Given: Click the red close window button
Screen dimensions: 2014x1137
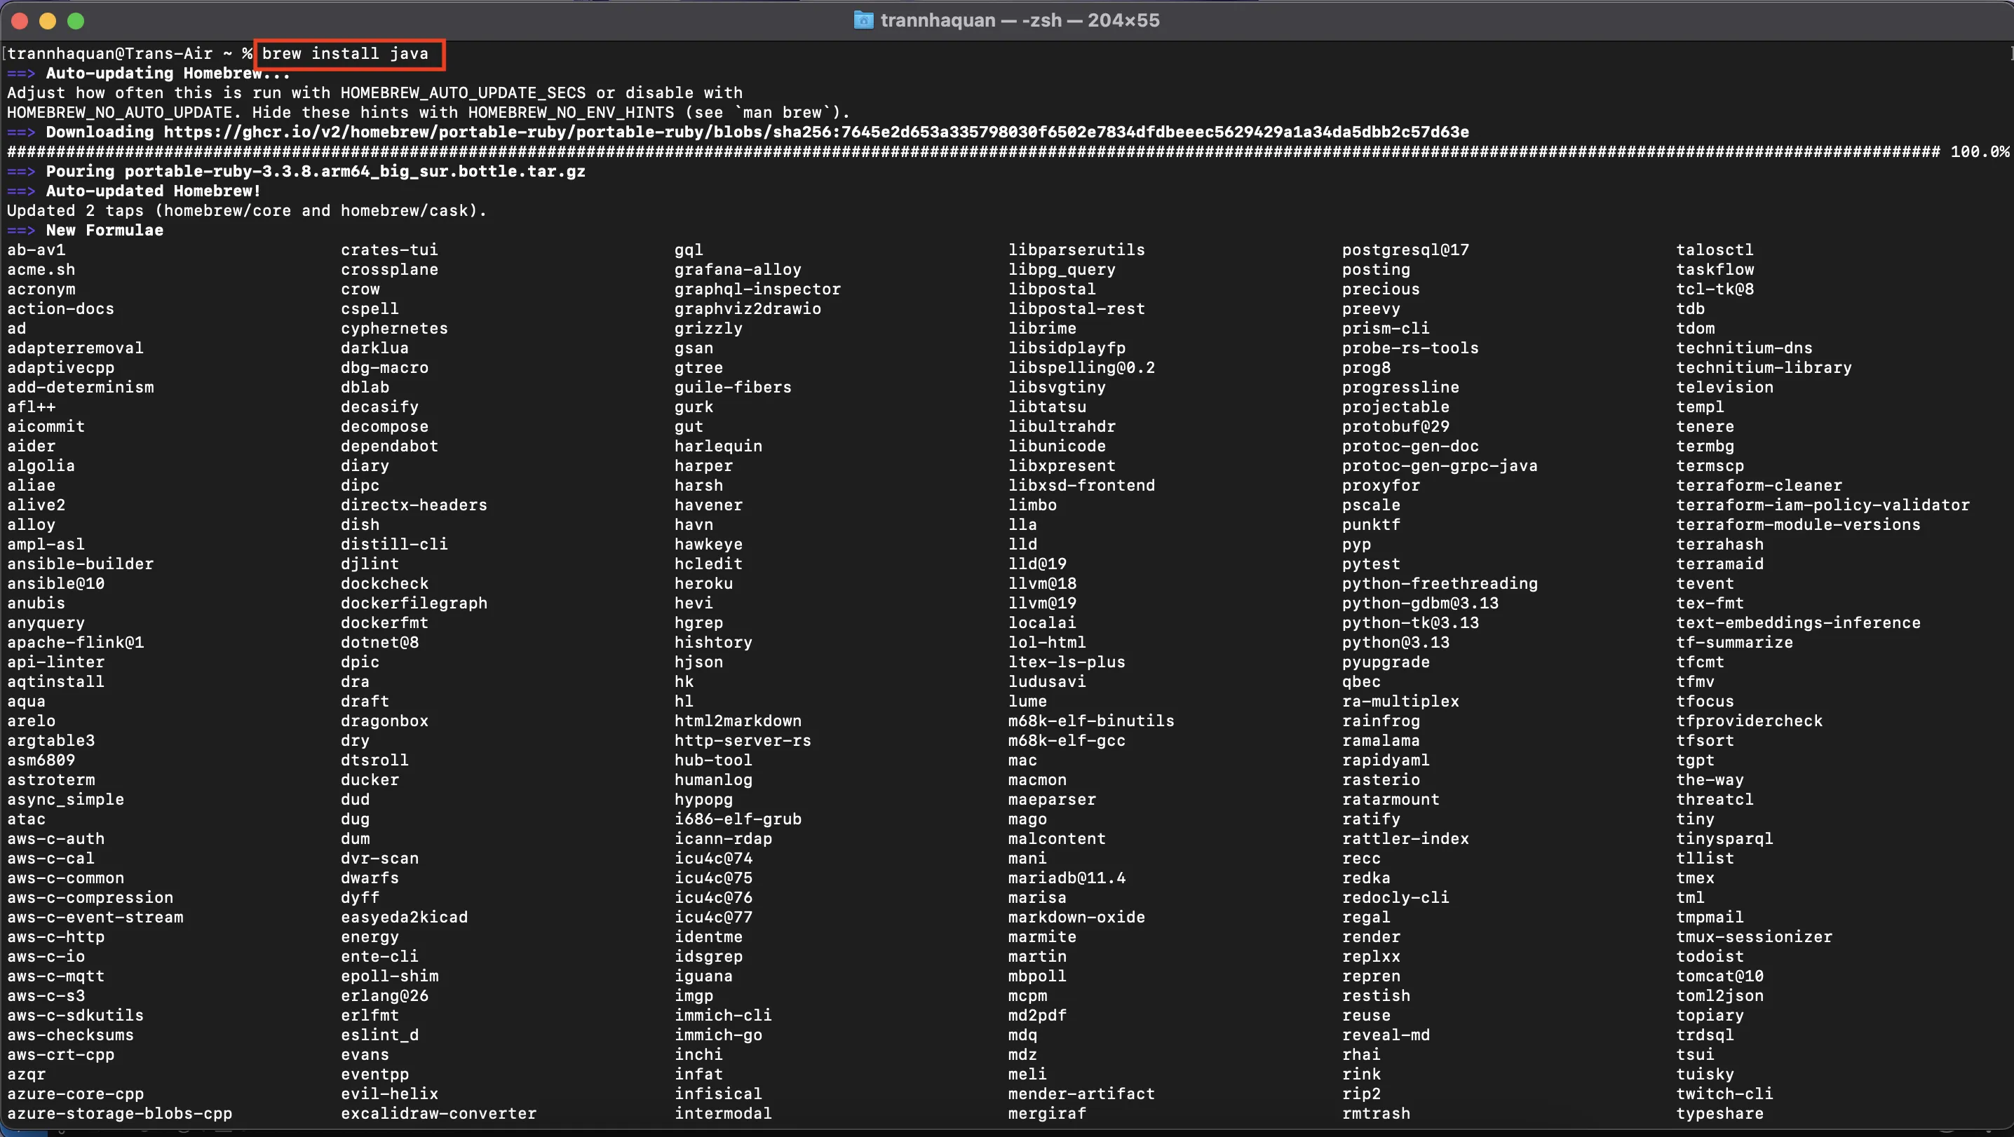Looking at the screenshot, I should [x=20, y=21].
